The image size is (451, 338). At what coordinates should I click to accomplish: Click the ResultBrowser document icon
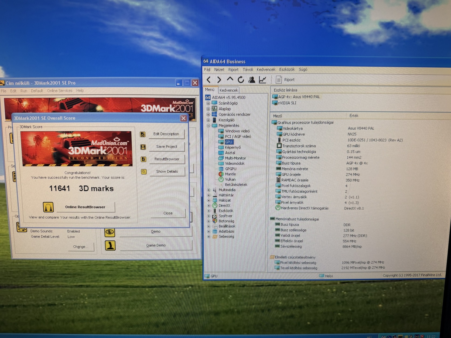143,159
